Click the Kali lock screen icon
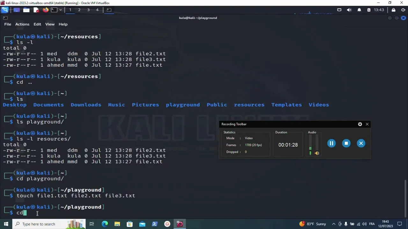408x229 pixels. click(393, 10)
